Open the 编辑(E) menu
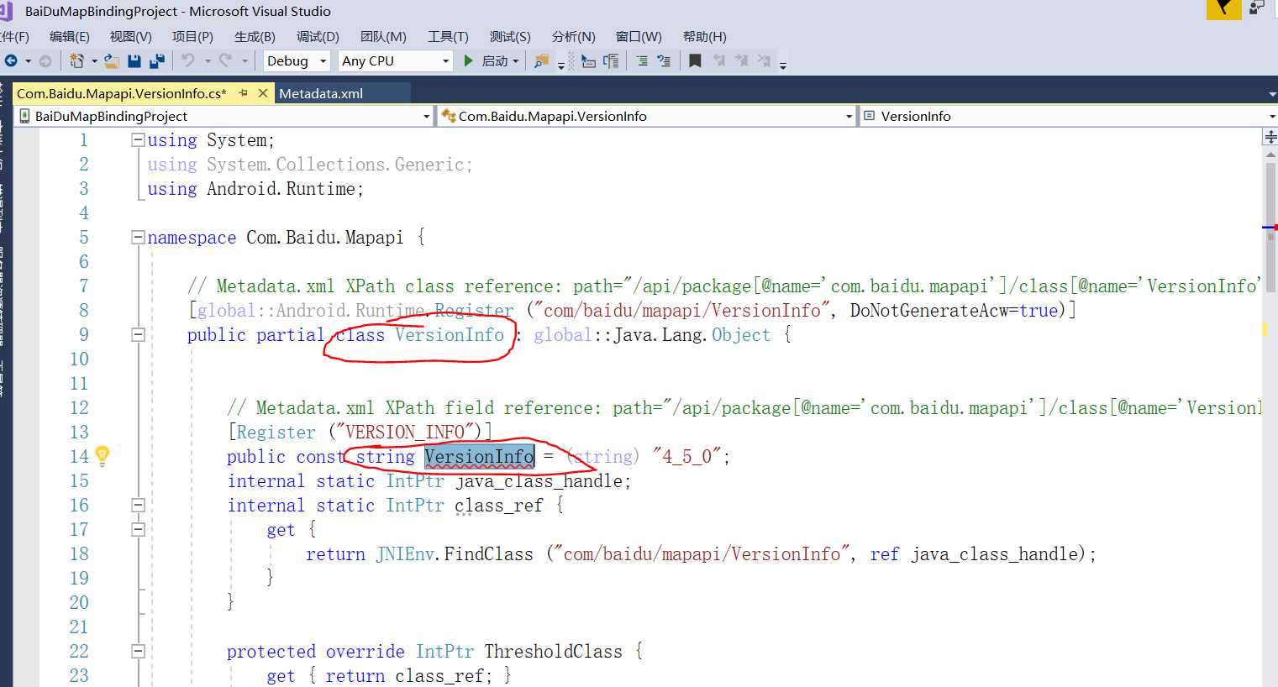This screenshot has width=1278, height=687. click(70, 36)
